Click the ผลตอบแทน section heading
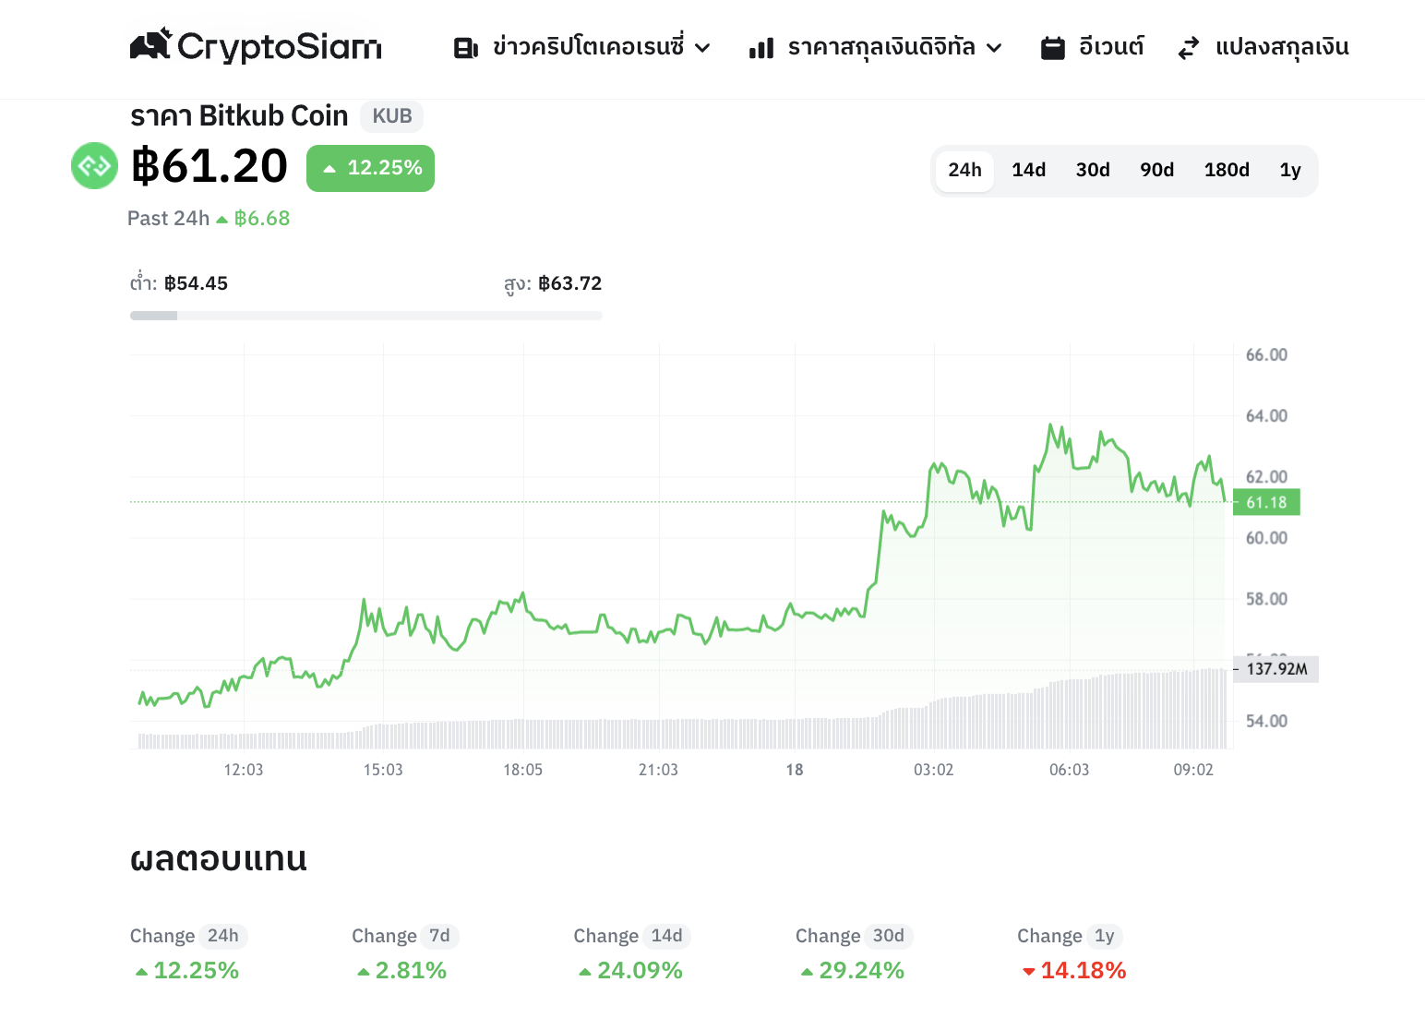The width and height of the screenshot is (1425, 1030). click(x=219, y=858)
